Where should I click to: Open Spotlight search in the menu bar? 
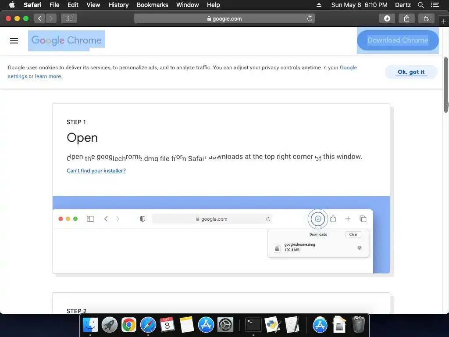pyautogui.click(x=420, y=5)
